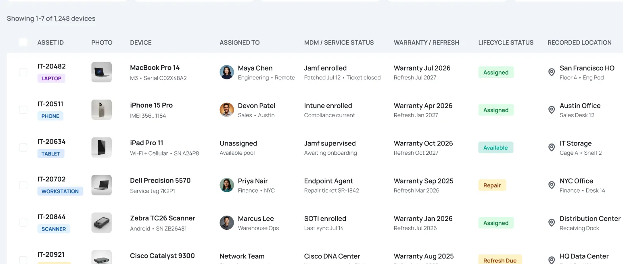
Task: Click the IT Storage location pin
Action: (552, 148)
